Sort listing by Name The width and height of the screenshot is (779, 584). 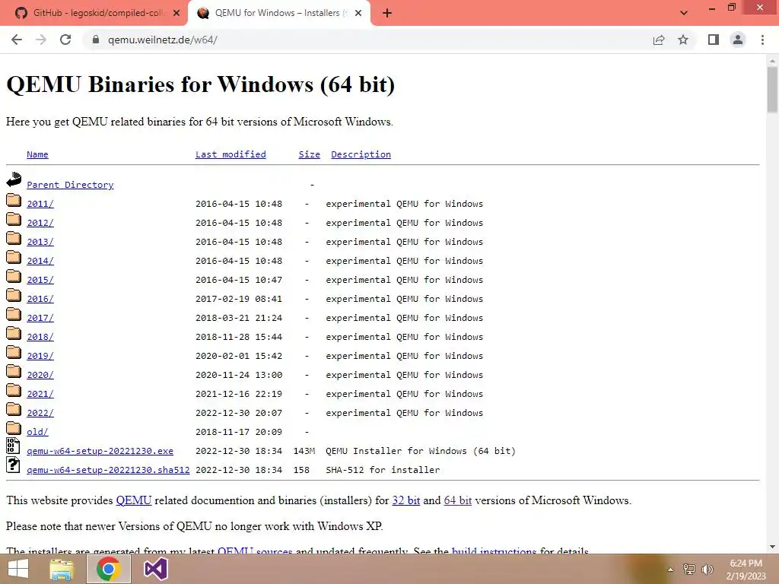(37, 154)
